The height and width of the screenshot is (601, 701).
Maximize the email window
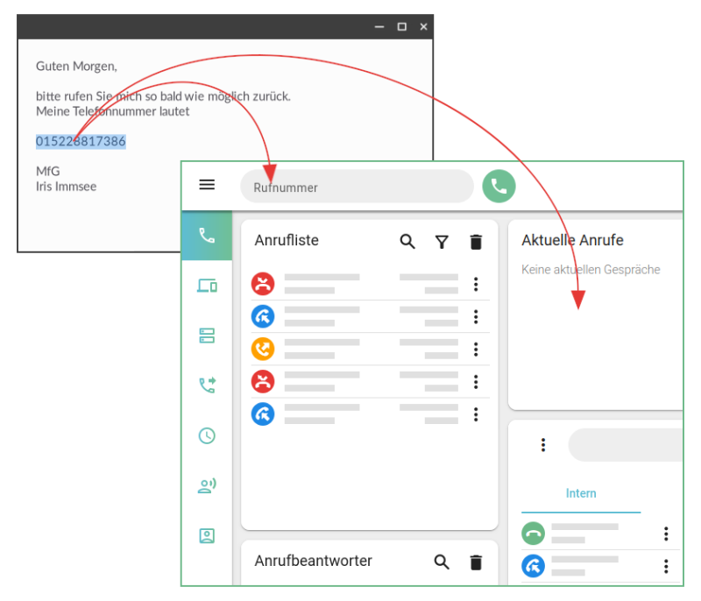coord(402,27)
